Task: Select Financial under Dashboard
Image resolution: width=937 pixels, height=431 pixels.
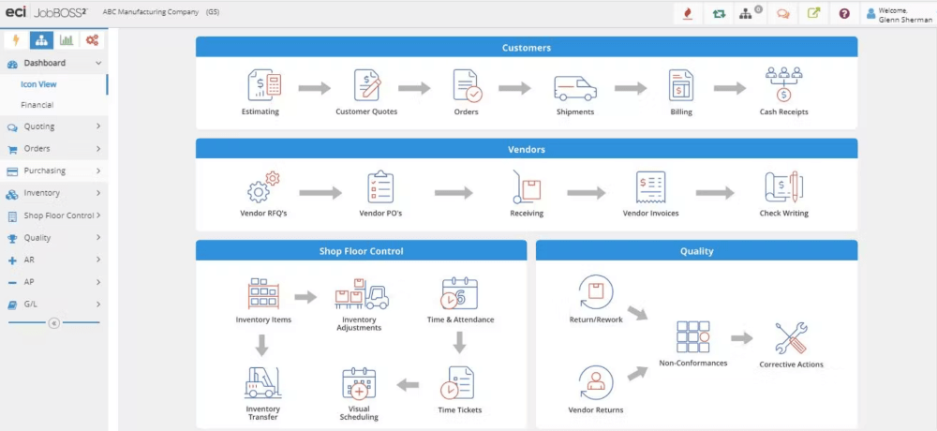Action: coord(37,105)
